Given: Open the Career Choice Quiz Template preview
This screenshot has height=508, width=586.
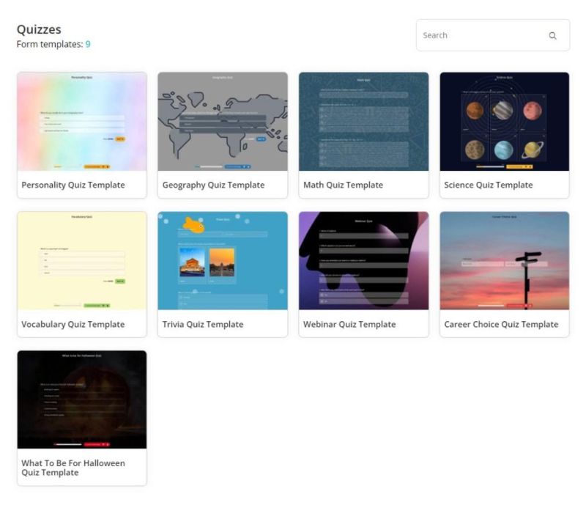Looking at the screenshot, I should point(503,260).
